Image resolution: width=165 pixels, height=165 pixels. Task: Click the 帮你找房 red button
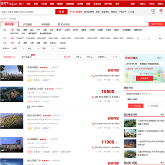coord(157,24)
